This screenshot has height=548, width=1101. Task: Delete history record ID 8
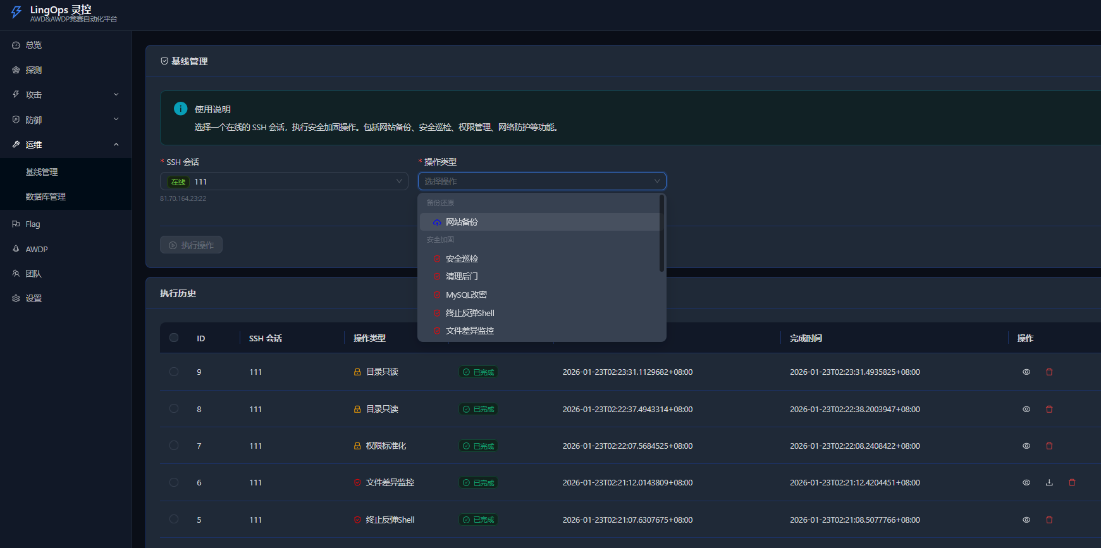point(1049,410)
